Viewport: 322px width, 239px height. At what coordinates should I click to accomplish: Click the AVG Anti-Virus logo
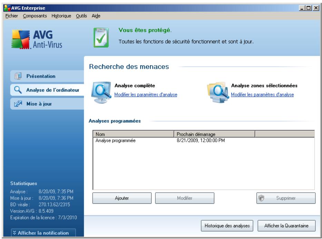click(x=37, y=39)
